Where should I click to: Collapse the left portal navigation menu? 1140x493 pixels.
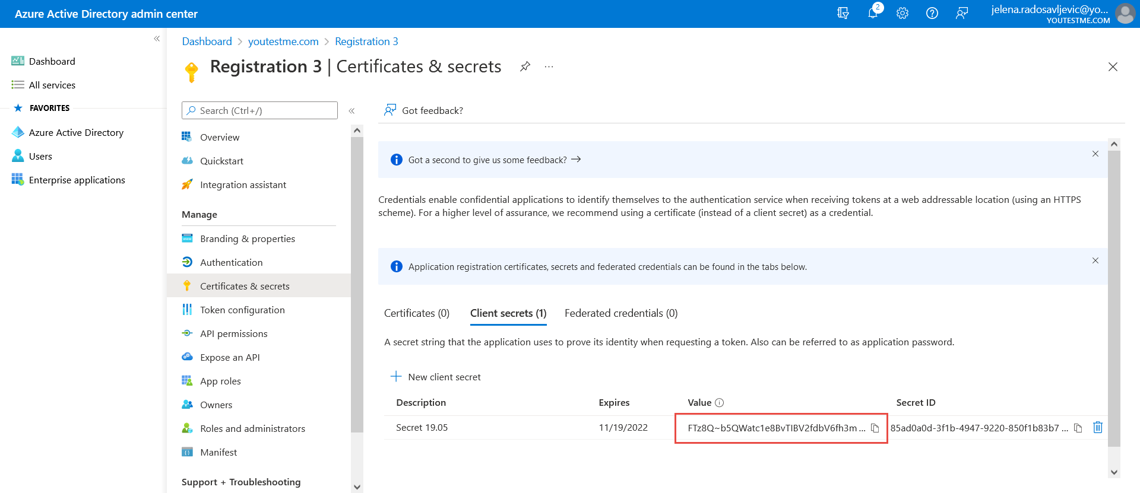tap(157, 39)
